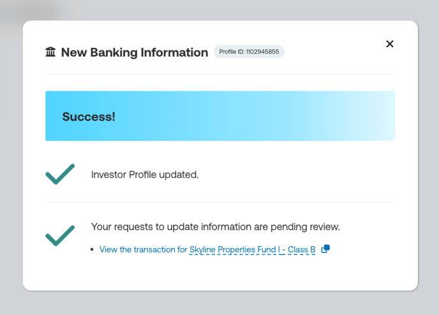Click the checkmark beside pending review message
439x315 pixels.
point(60,235)
